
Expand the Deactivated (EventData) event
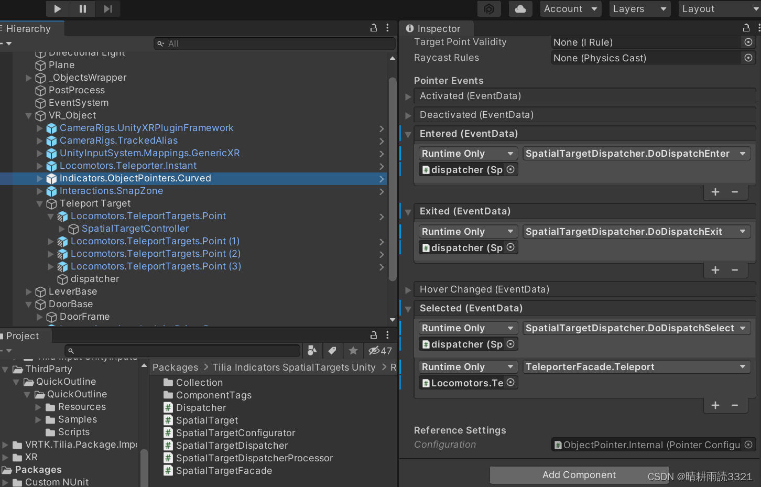point(408,115)
